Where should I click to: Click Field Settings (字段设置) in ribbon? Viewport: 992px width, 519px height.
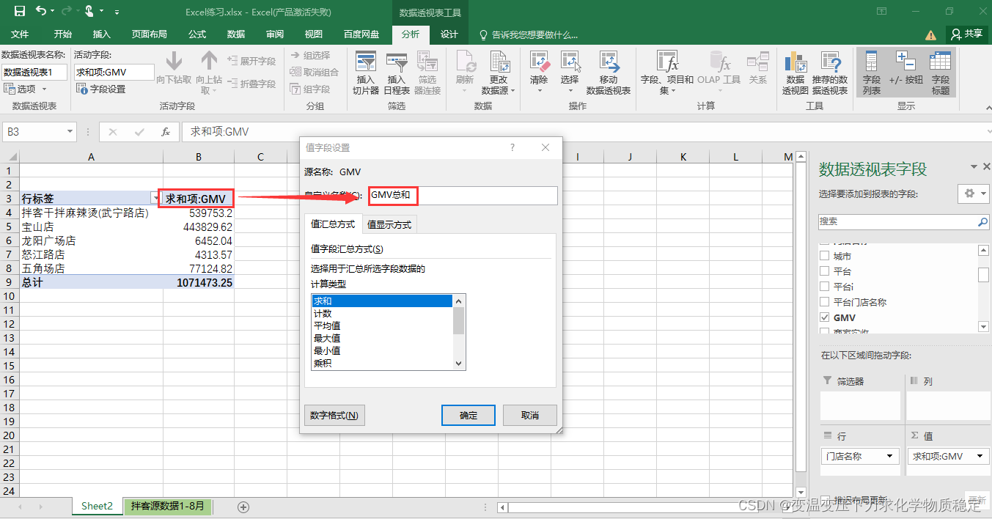101,89
